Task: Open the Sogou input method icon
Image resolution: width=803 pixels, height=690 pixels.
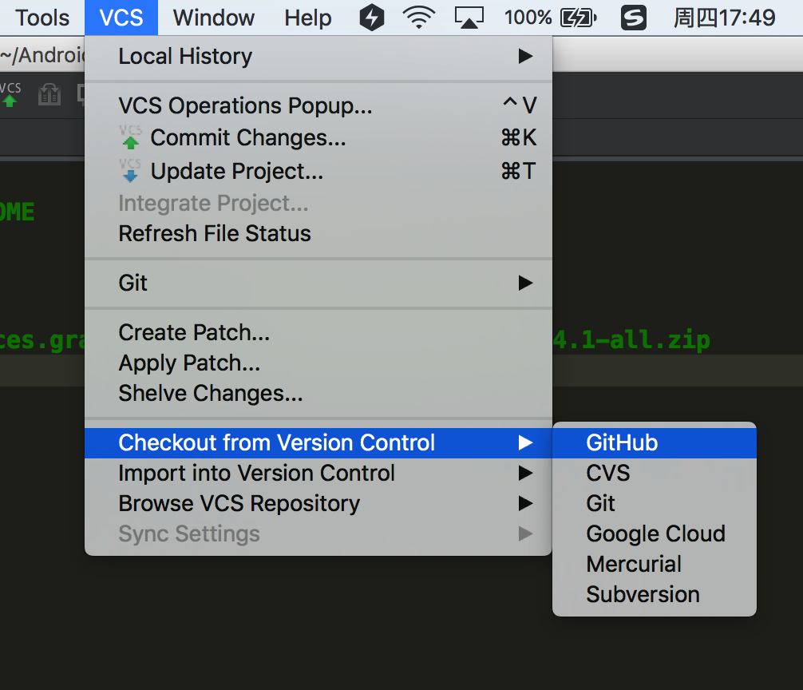Action: (x=634, y=18)
